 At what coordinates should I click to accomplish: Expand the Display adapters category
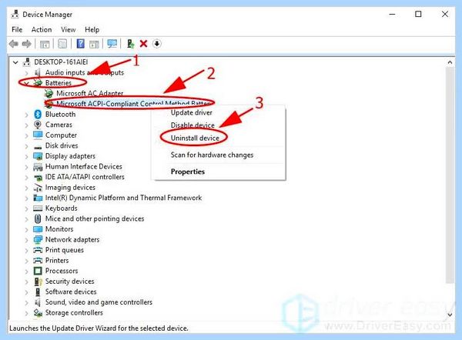[26, 156]
